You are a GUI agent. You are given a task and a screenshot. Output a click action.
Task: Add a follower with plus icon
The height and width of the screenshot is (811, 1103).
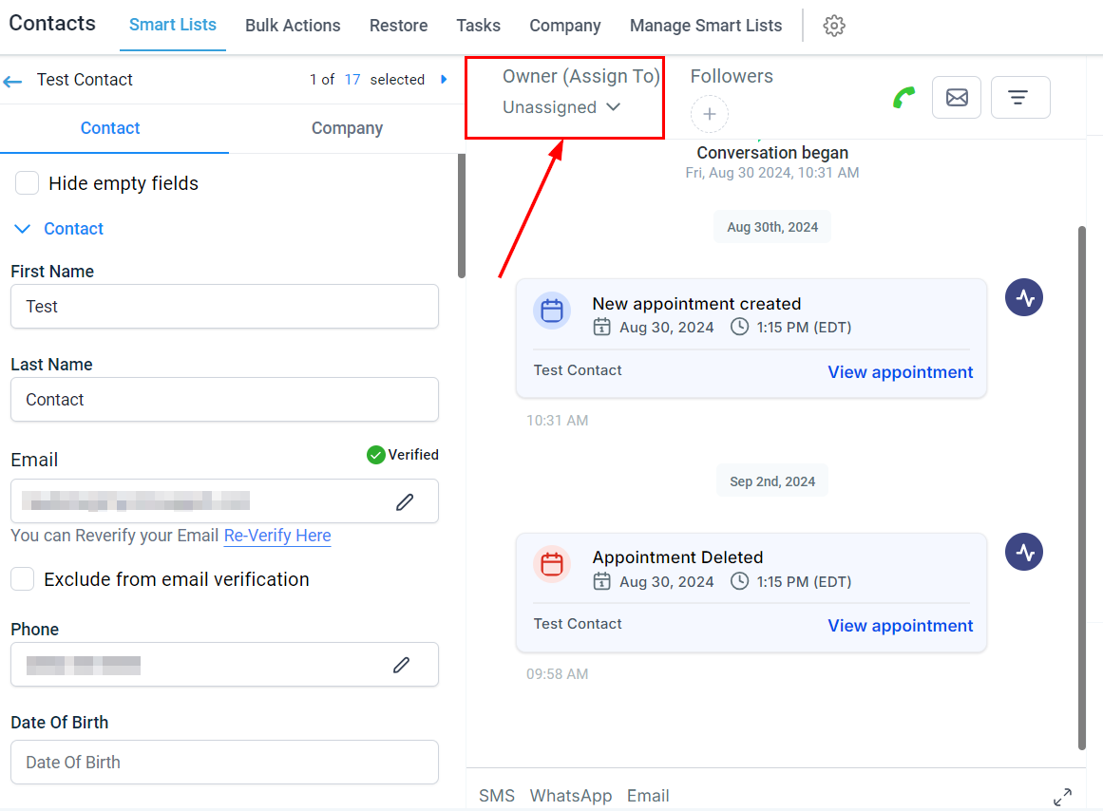coord(709,114)
